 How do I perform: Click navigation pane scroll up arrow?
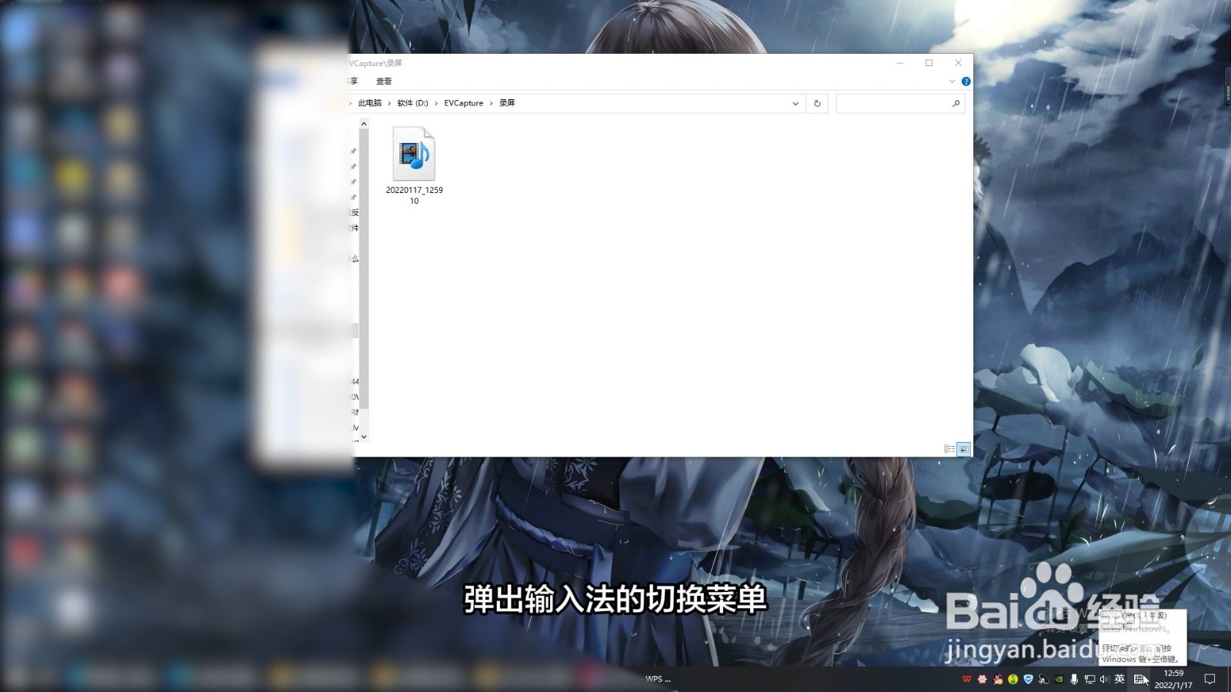point(364,124)
